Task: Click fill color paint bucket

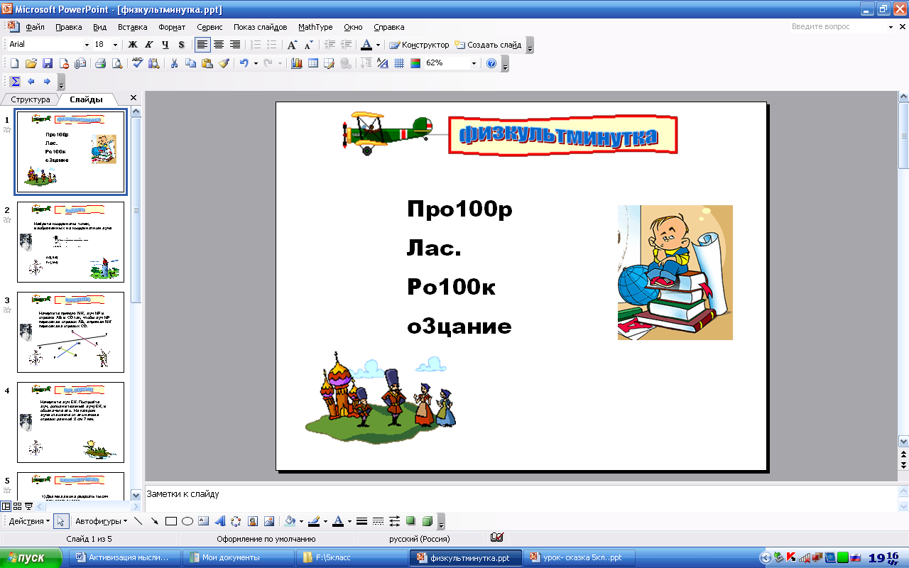Action: [290, 521]
